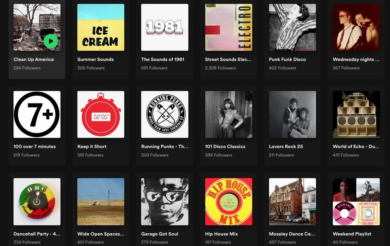The image size is (390, 246).
Task: Click the Dancehall Party - 4... title
Action: [x=37, y=234]
